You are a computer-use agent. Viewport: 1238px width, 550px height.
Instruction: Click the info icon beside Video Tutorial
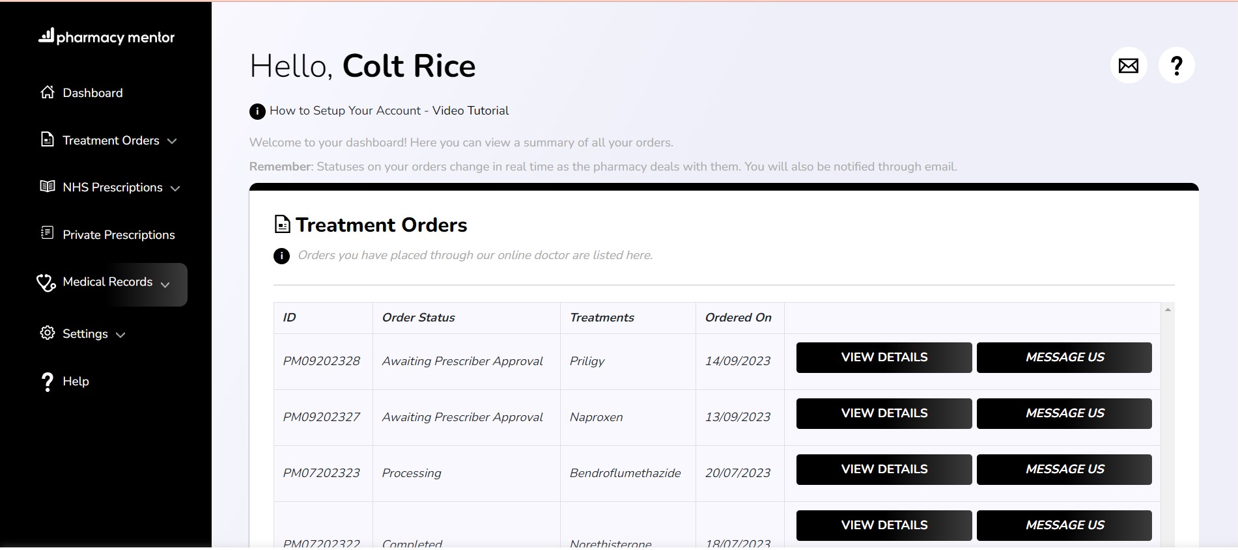tap(257, 111)
